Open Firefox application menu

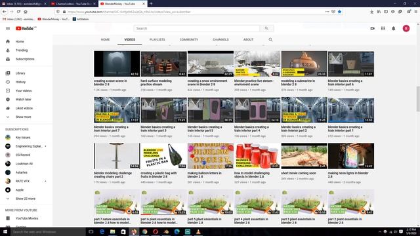[415, 12]
